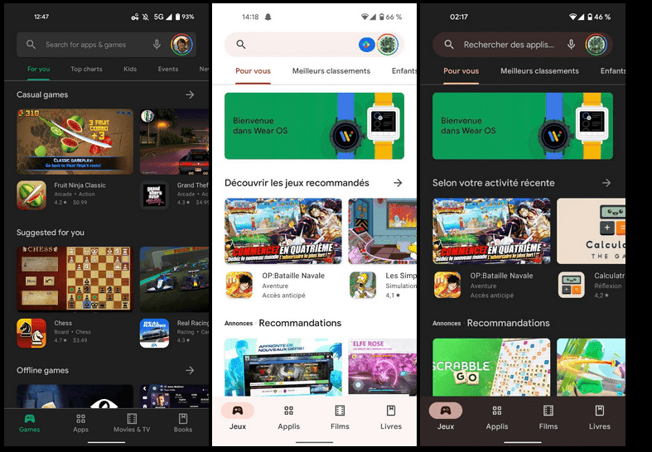Open the Simpsons app icon in middle phone
Viewport: 652px width, 452px height.
click(363, 286)
